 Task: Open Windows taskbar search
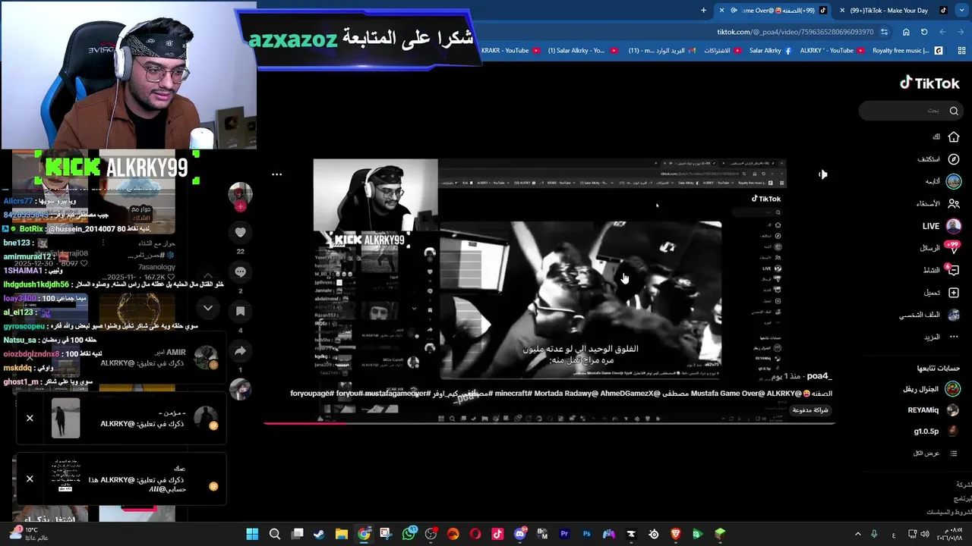tap(275, 534)
